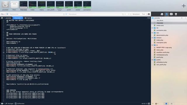Close the find and replace bar
This screenshot has height=105, width=187.
point(149,14)
